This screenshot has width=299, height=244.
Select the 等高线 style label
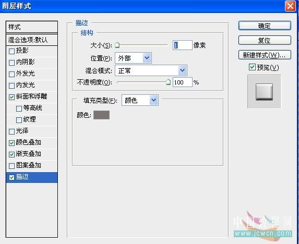[x=32, y=108]
